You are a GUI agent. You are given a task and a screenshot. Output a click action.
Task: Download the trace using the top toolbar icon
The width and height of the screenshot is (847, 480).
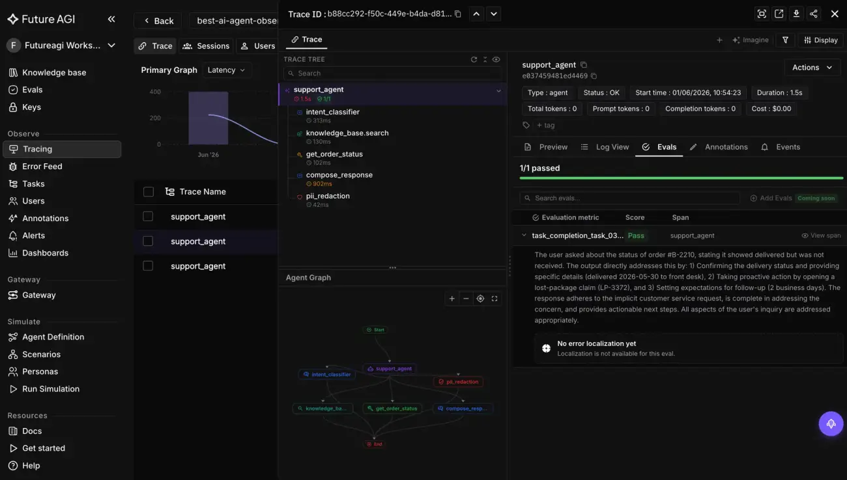tap(796, 14)
